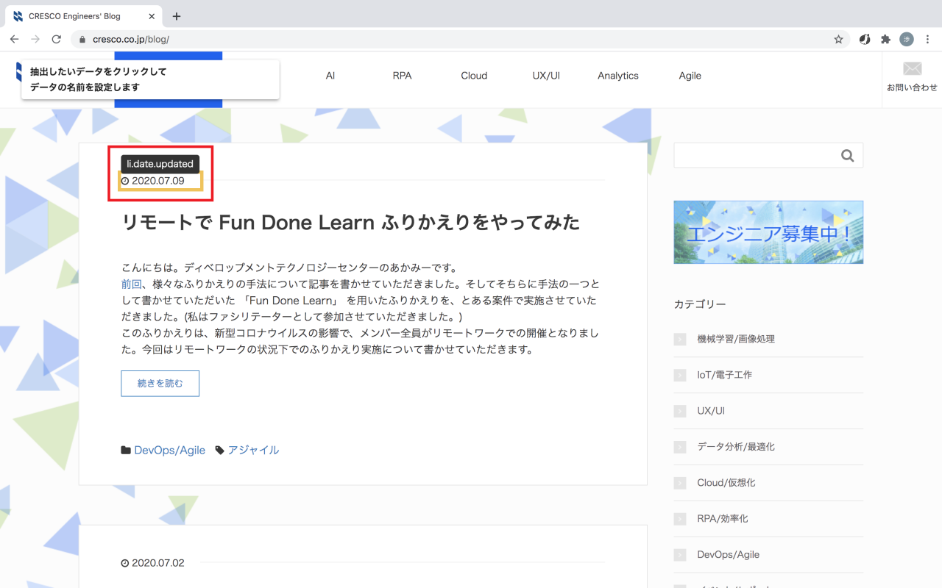The width and height of the screenshot is (942, 588).
Task: Open the Chrome three-dot menu
Action: 928,40
